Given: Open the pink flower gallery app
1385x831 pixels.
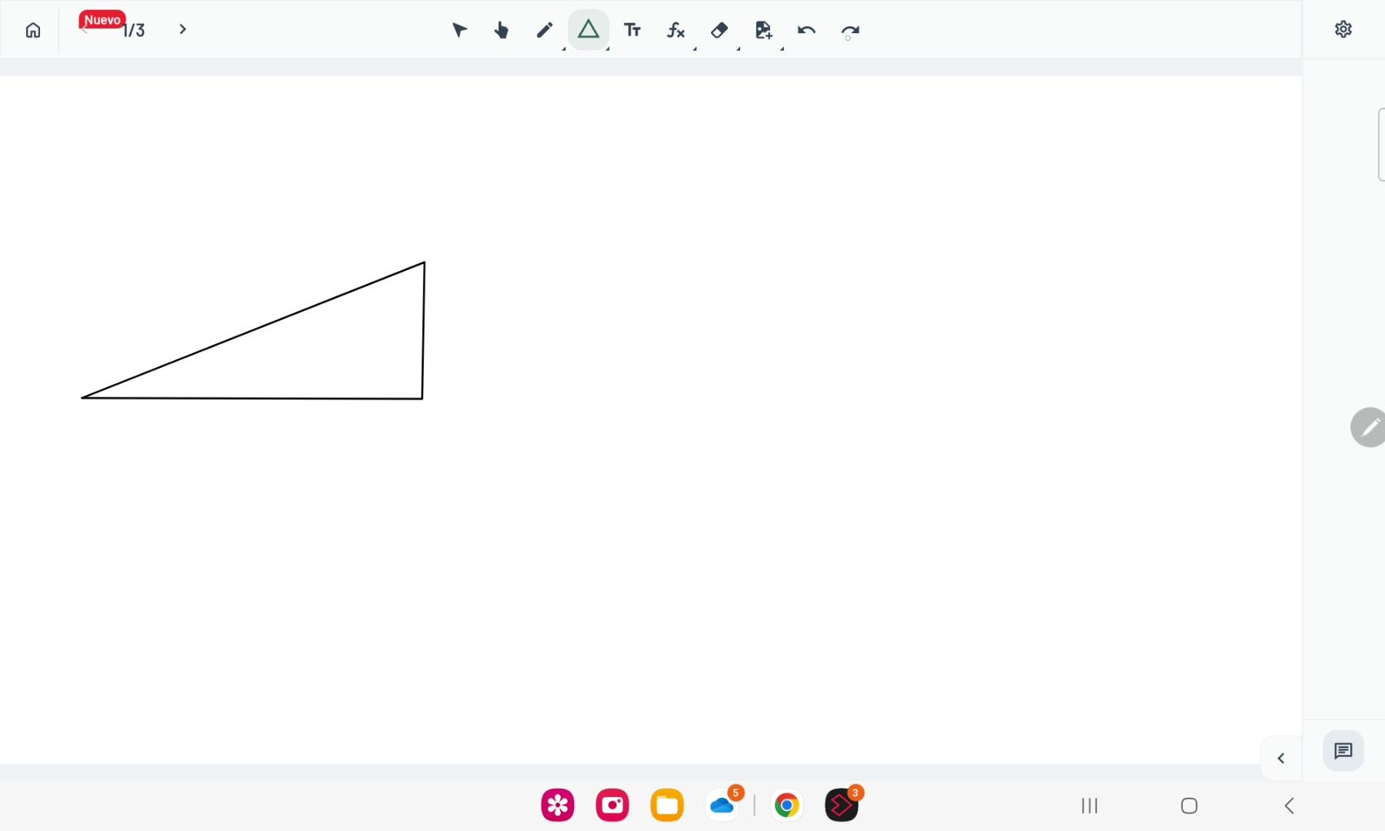Looking at the screenshot, I should [x=558, y=806].
